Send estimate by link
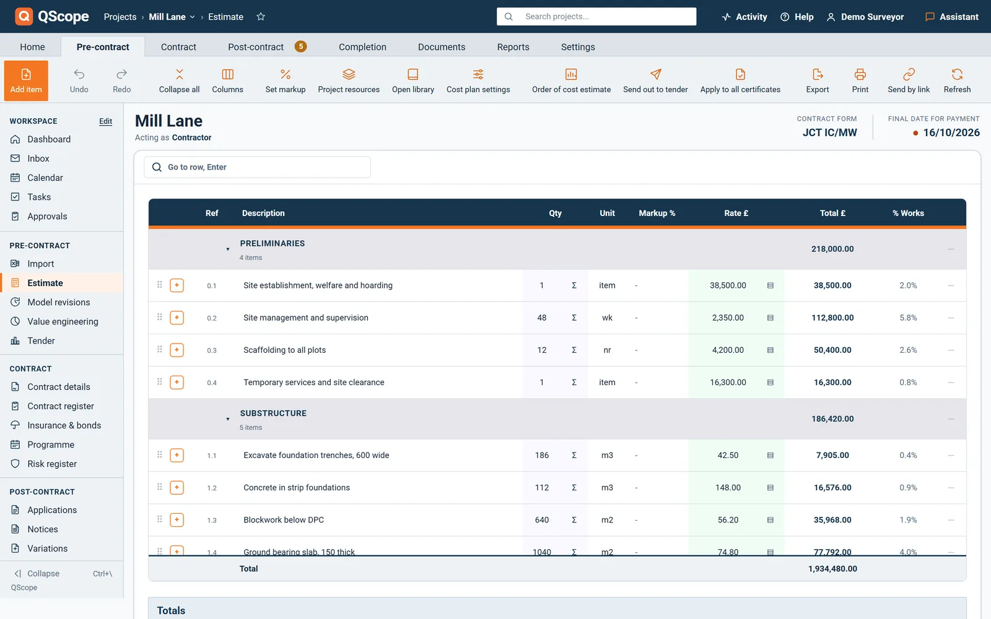This screenshot has width=991, height=619. [x=909, y=80]
